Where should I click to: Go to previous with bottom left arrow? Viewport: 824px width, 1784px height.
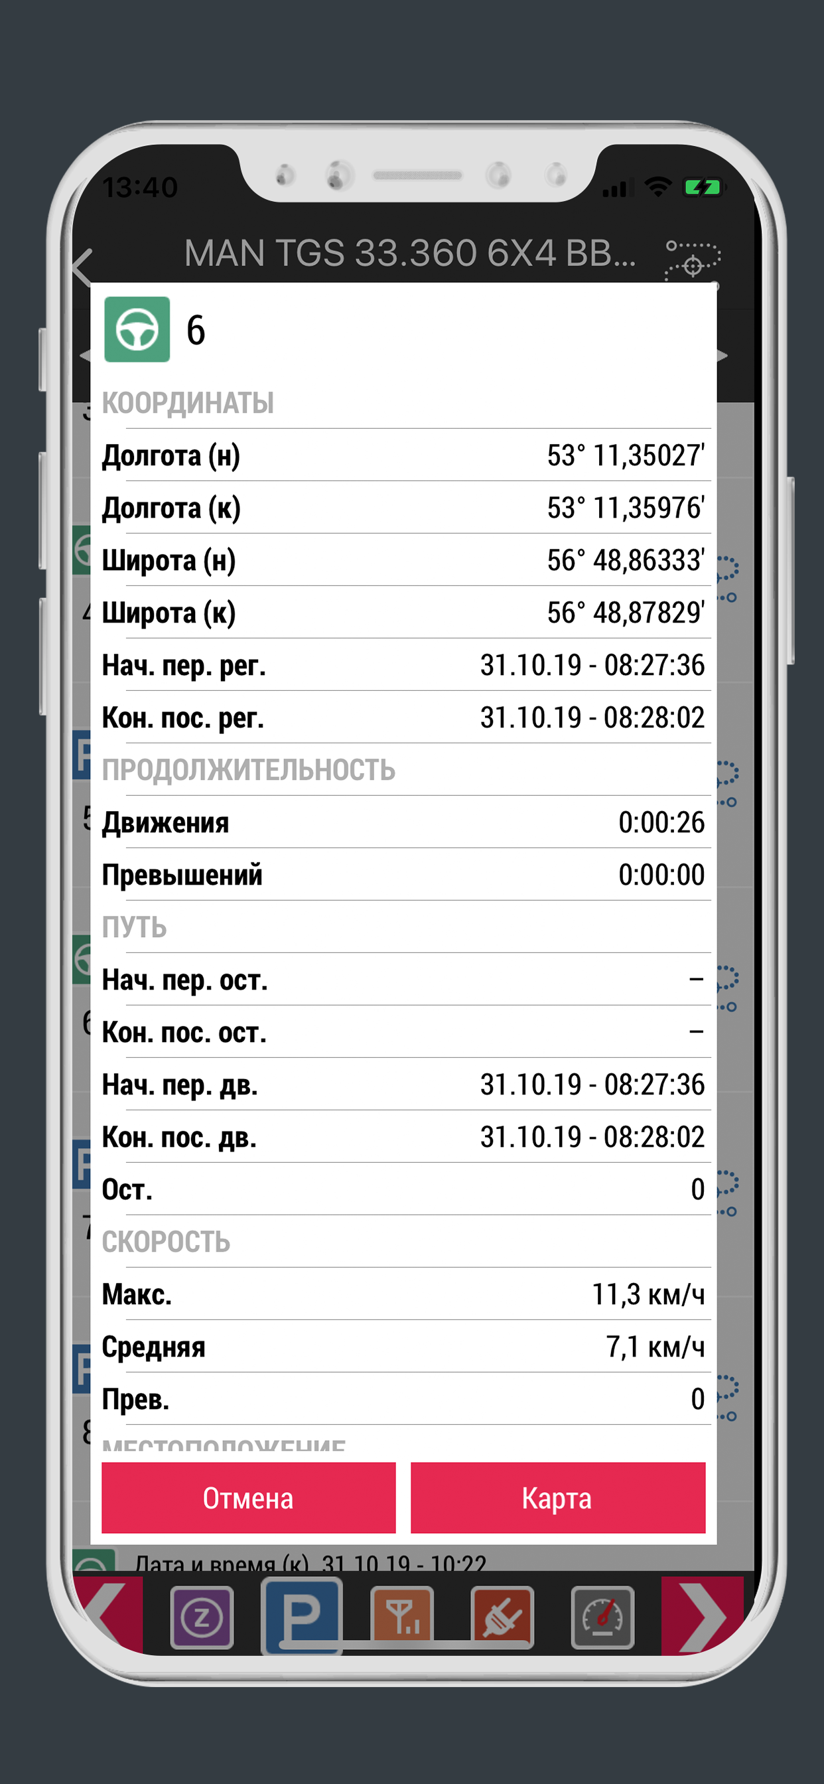pos(108,1615)
